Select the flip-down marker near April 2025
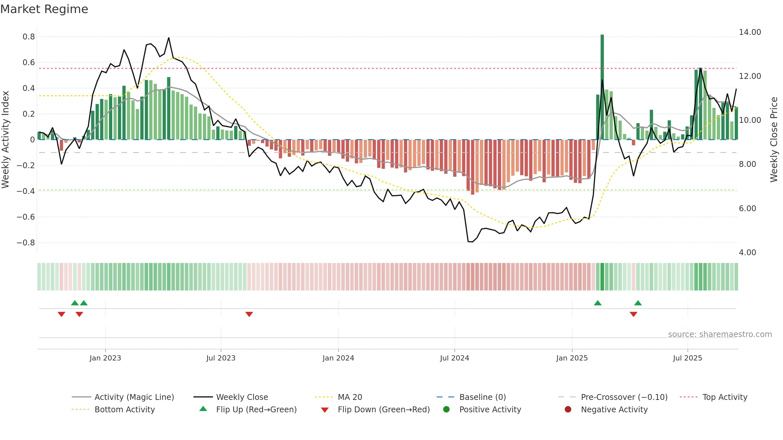 [x=634, y=314]
